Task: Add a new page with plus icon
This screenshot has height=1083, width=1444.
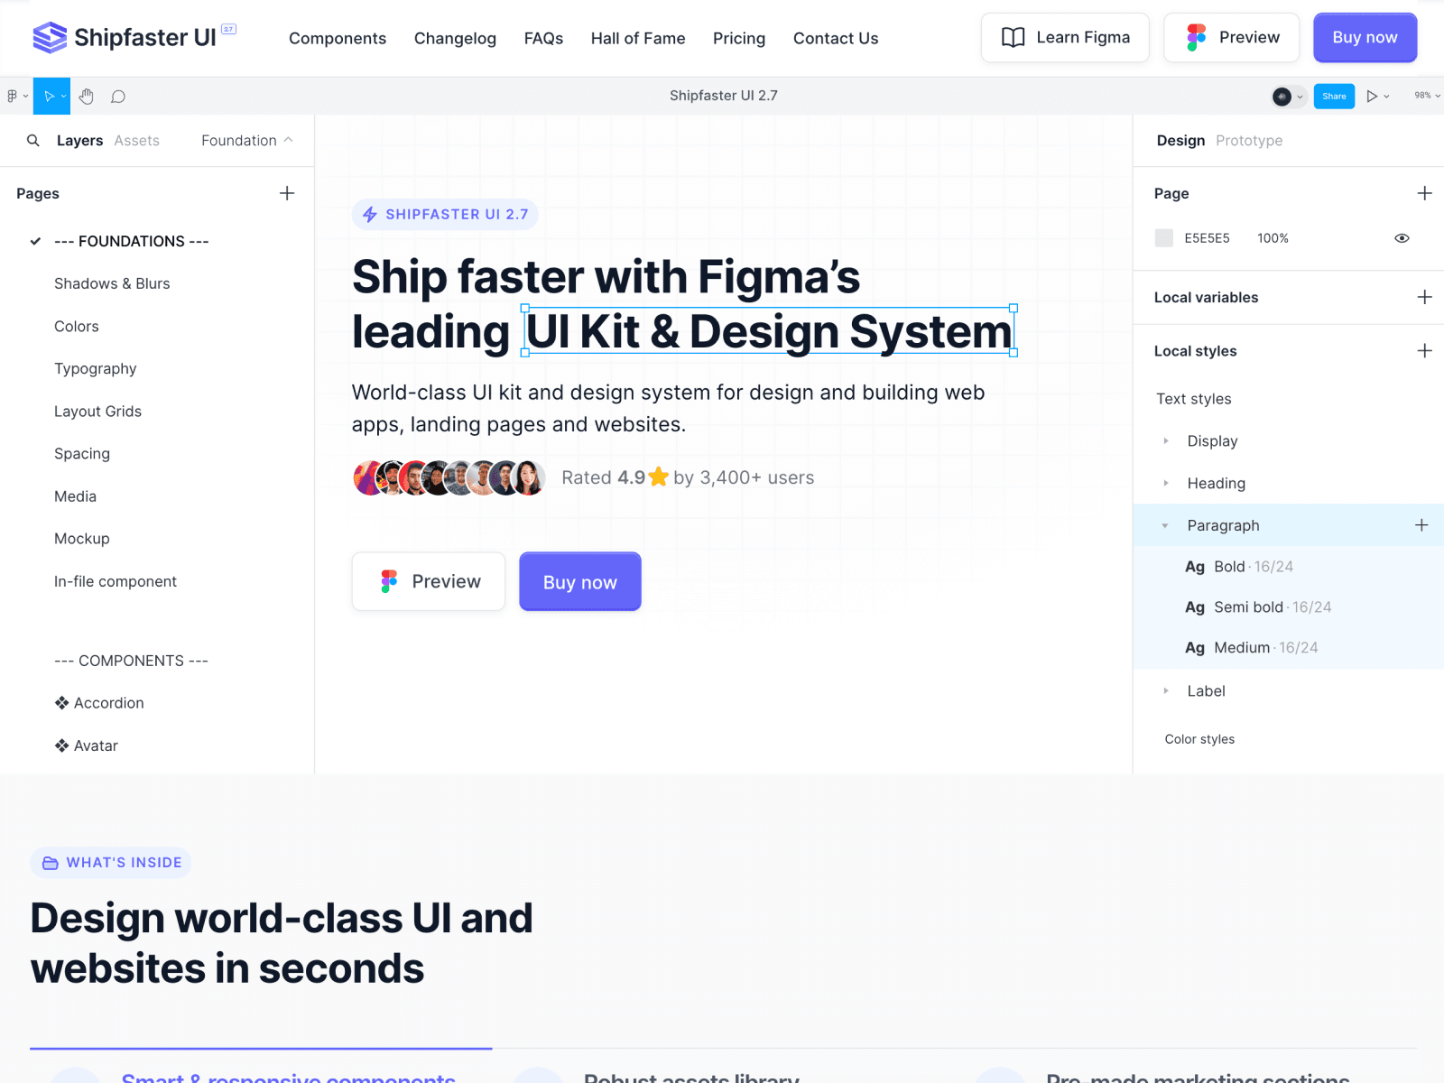Action: tap(287, 193)
